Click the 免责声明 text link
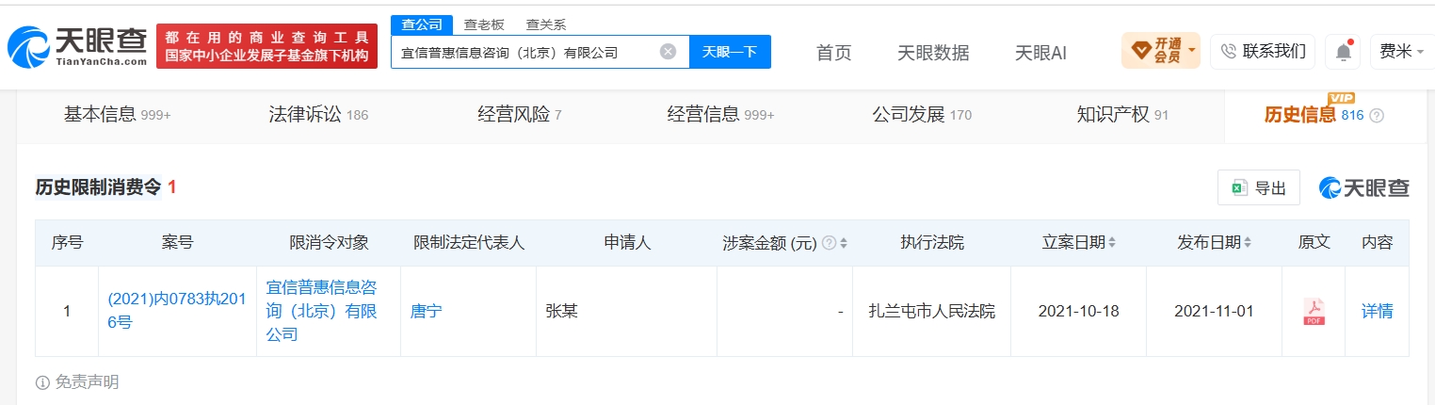 [x=88, y=382]
